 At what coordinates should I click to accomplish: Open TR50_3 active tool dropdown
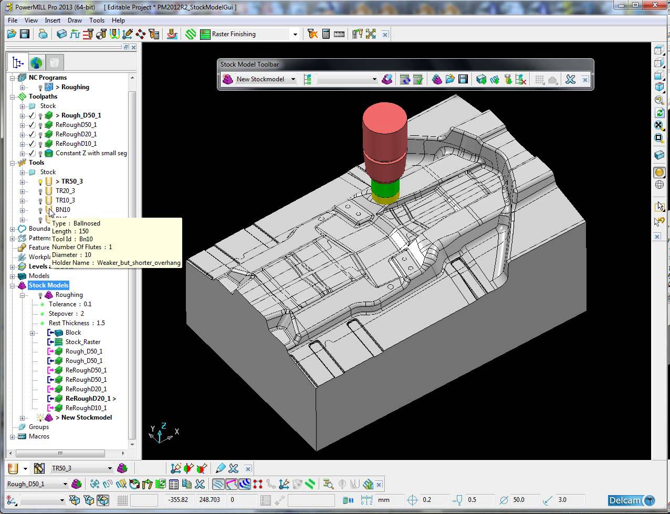pos(109,468)
